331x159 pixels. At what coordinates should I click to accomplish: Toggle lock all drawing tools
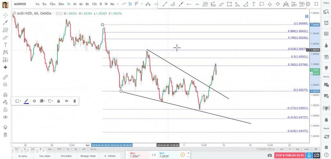click(5, 109)
